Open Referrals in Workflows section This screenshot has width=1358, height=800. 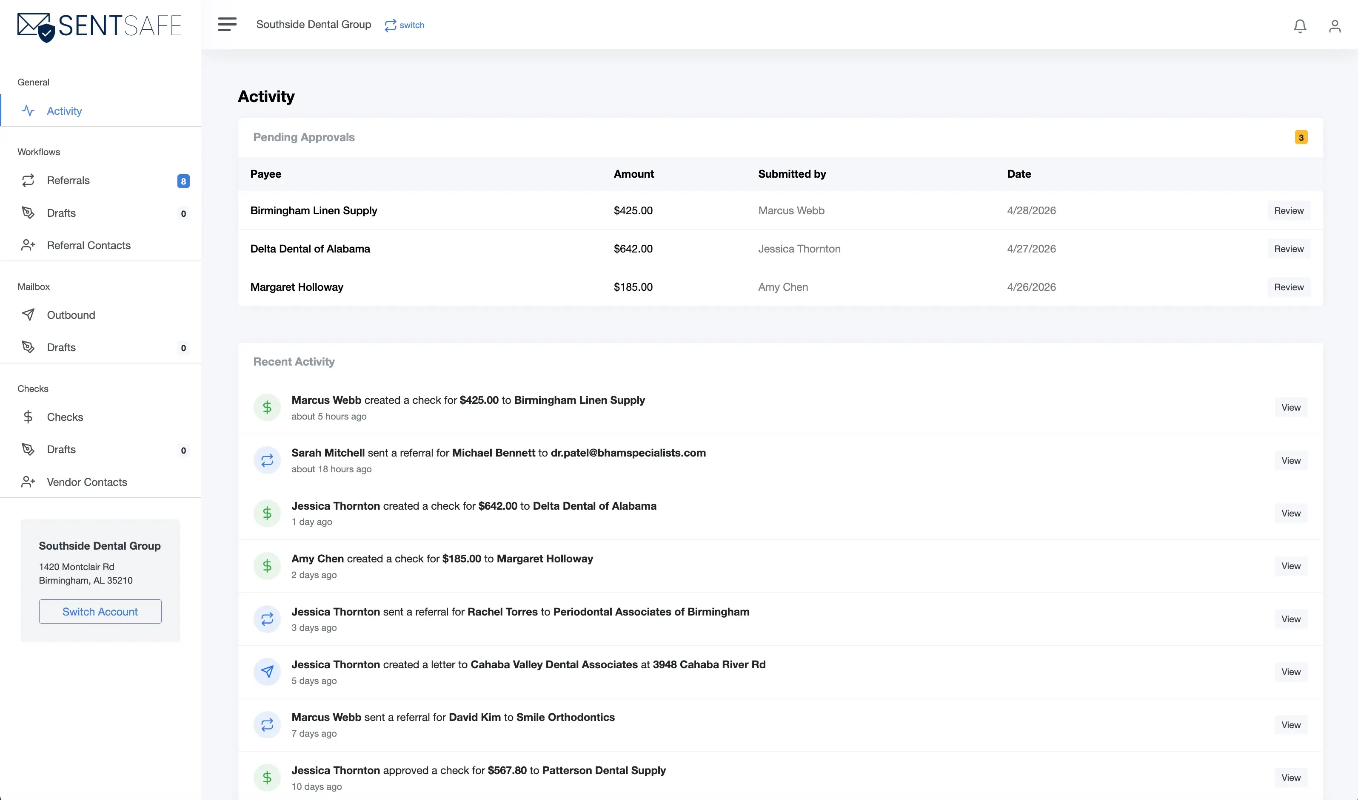pos(68,181)
